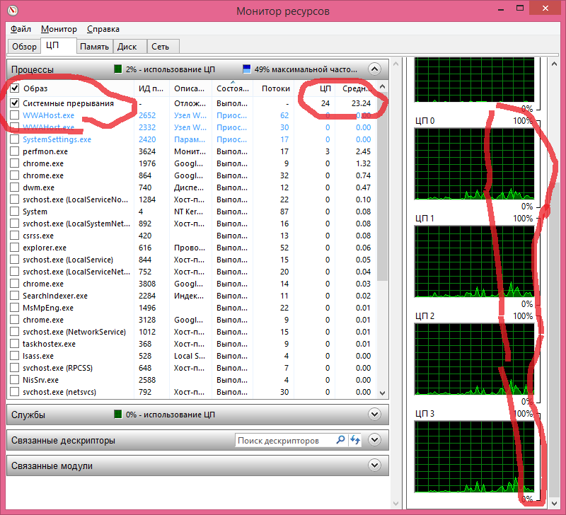Click the ЦП 2 usage graph
This screenshot has height=515, width=566.
(x=474, y=359)
